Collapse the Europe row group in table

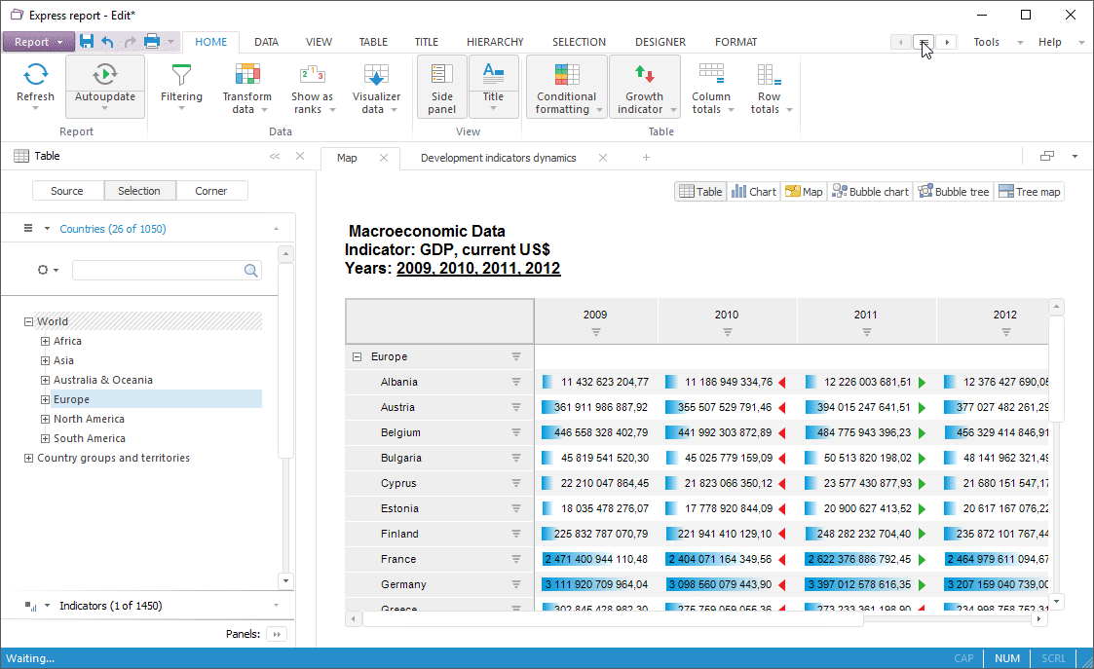tap(357, 357)
